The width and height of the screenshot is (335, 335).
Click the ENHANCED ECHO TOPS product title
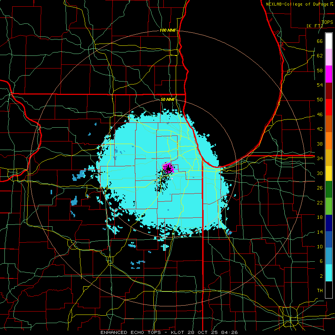pos(131,332)
